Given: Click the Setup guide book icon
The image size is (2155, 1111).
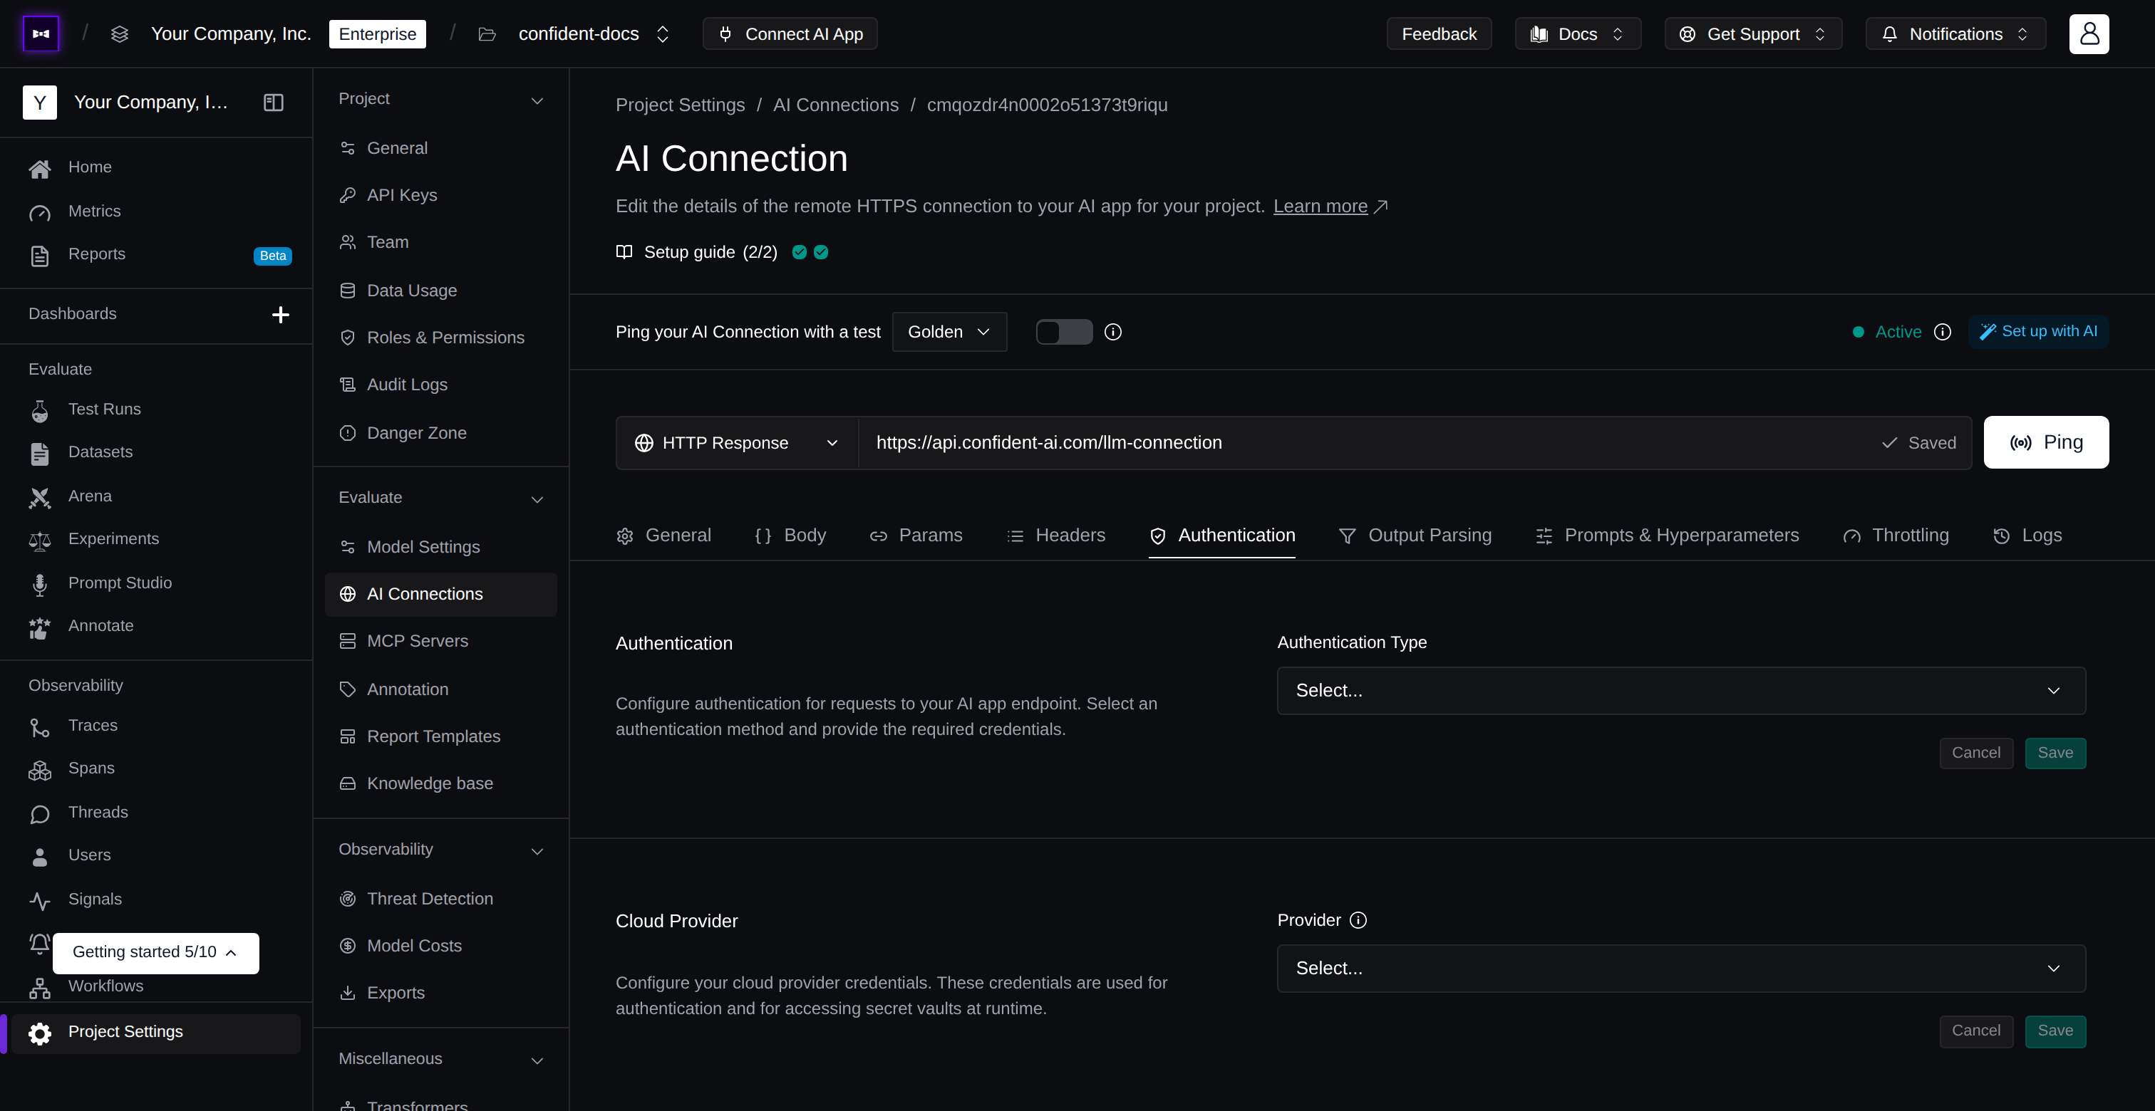Looking at the screenshot, I should point(624,251).
